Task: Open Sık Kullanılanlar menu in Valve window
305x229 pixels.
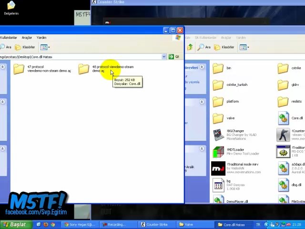Action: click(x=205, y=38)
